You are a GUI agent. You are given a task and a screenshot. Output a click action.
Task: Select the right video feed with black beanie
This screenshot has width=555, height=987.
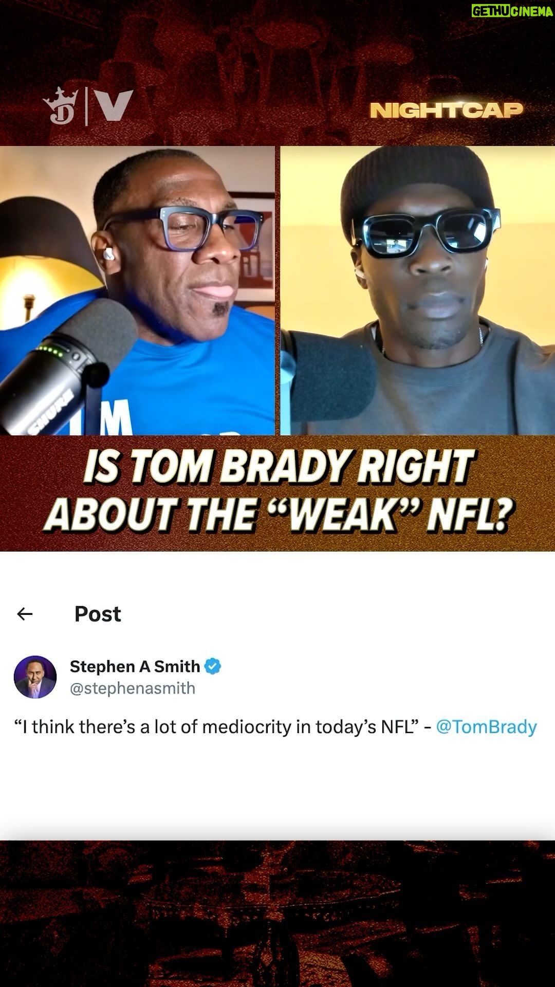point(417,290)
